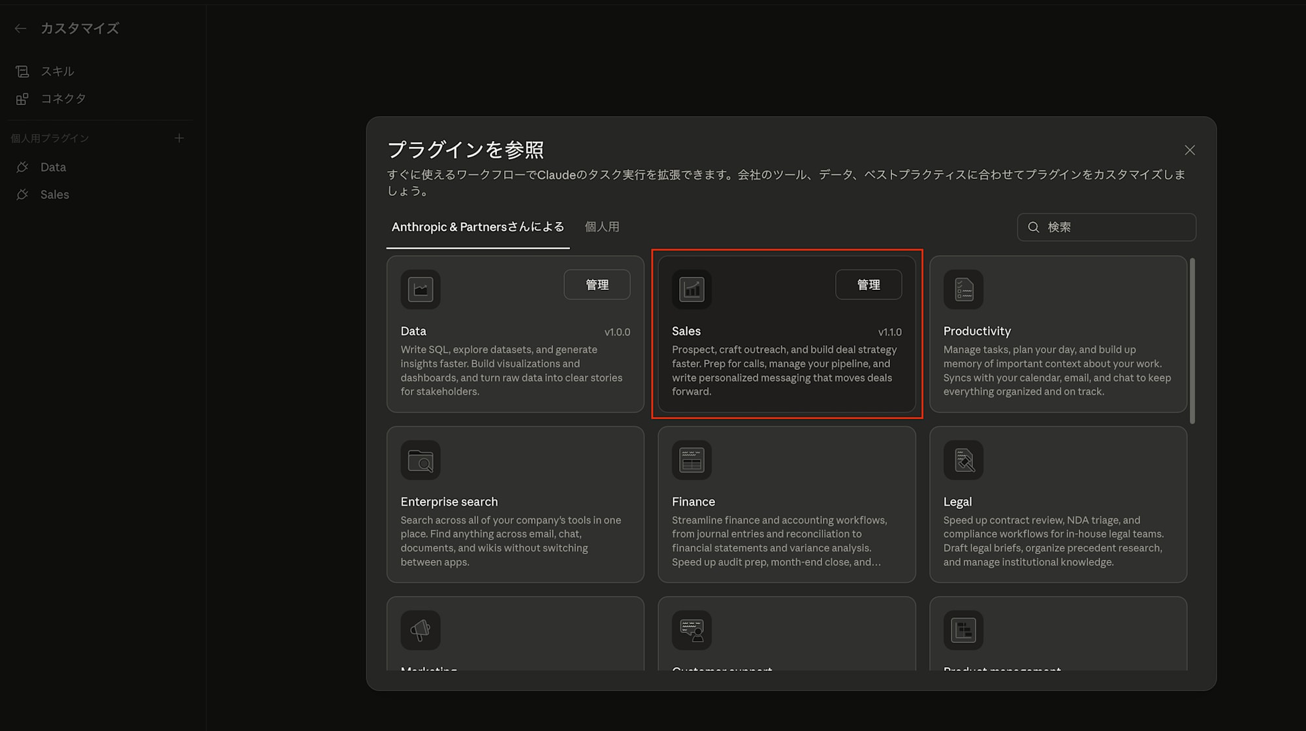
Task: Focus the 検索 search field
Action: 1117,227
